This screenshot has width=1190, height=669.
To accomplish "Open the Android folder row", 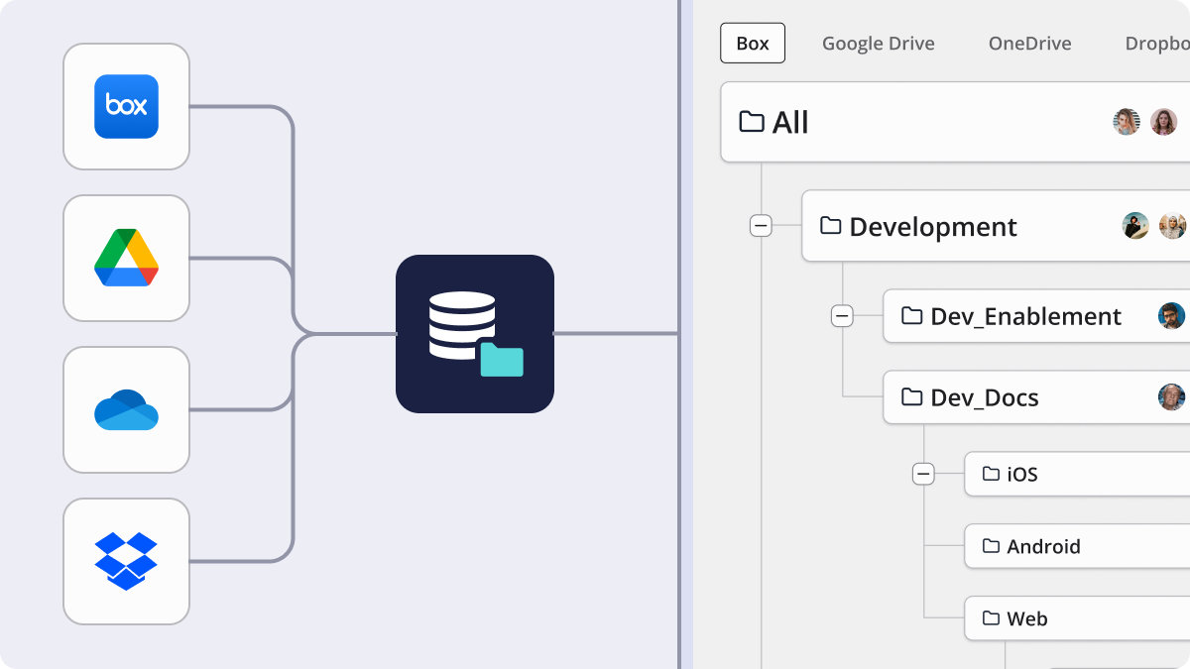I will tap(1077, 546).
